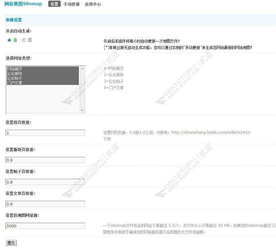The image size is (276, 249).
Task: Click the 3=论坛帖子 hint text
Action: 114,81
